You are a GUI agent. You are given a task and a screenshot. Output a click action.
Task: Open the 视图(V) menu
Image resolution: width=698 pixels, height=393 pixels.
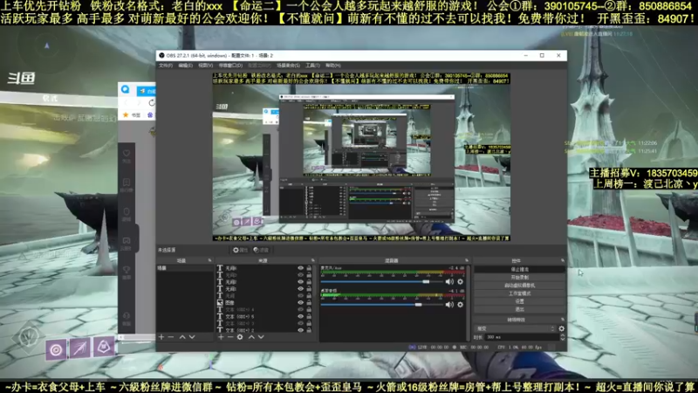(x=205, y=65)
